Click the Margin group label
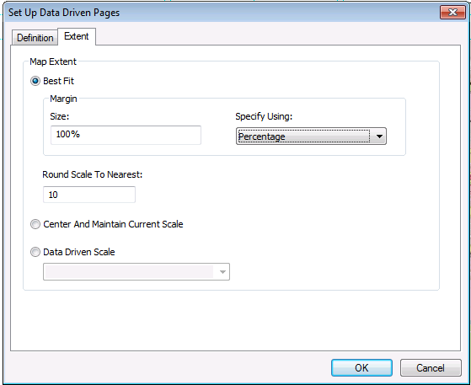This screenshot has height=385, width=471. tap(63, 99)
